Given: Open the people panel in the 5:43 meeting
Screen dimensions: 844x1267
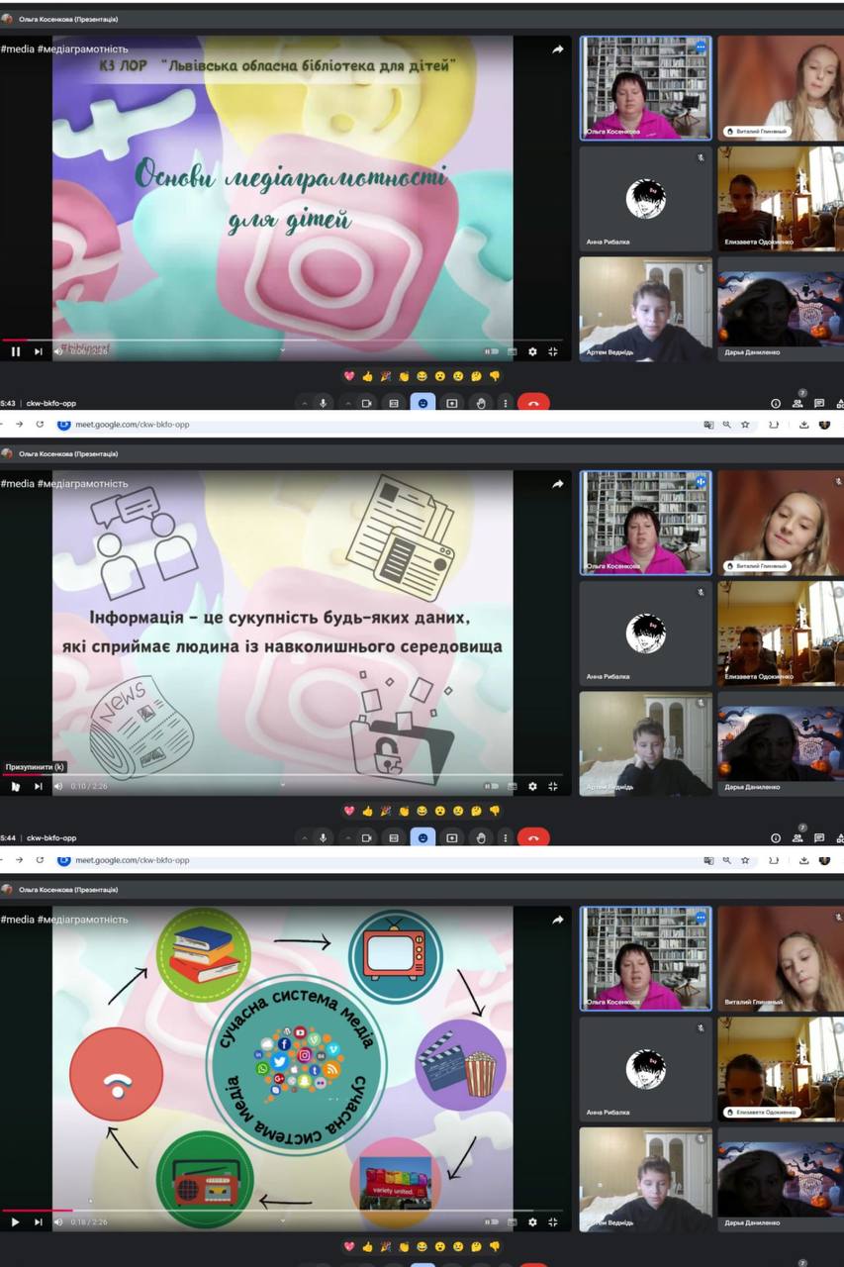Looking at the screenshot, I should [797, 403].
